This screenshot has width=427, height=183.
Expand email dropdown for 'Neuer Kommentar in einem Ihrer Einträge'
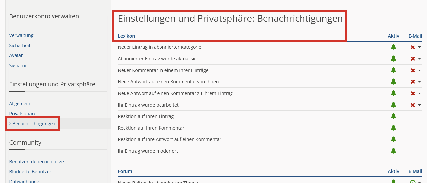click(419, 70)
